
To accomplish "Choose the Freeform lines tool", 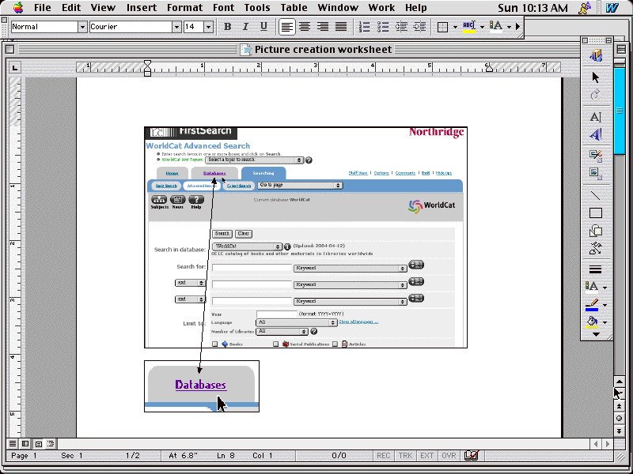I will click(596, 248).
